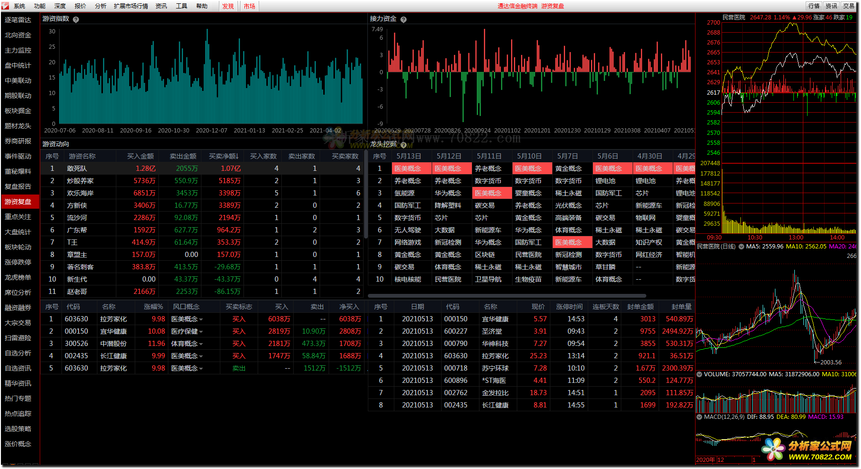This screenshot has width=861, height=469.
Task: Click the 行情 button at top right
Action: 814,6
